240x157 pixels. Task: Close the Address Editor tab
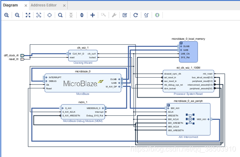[64, 6]
